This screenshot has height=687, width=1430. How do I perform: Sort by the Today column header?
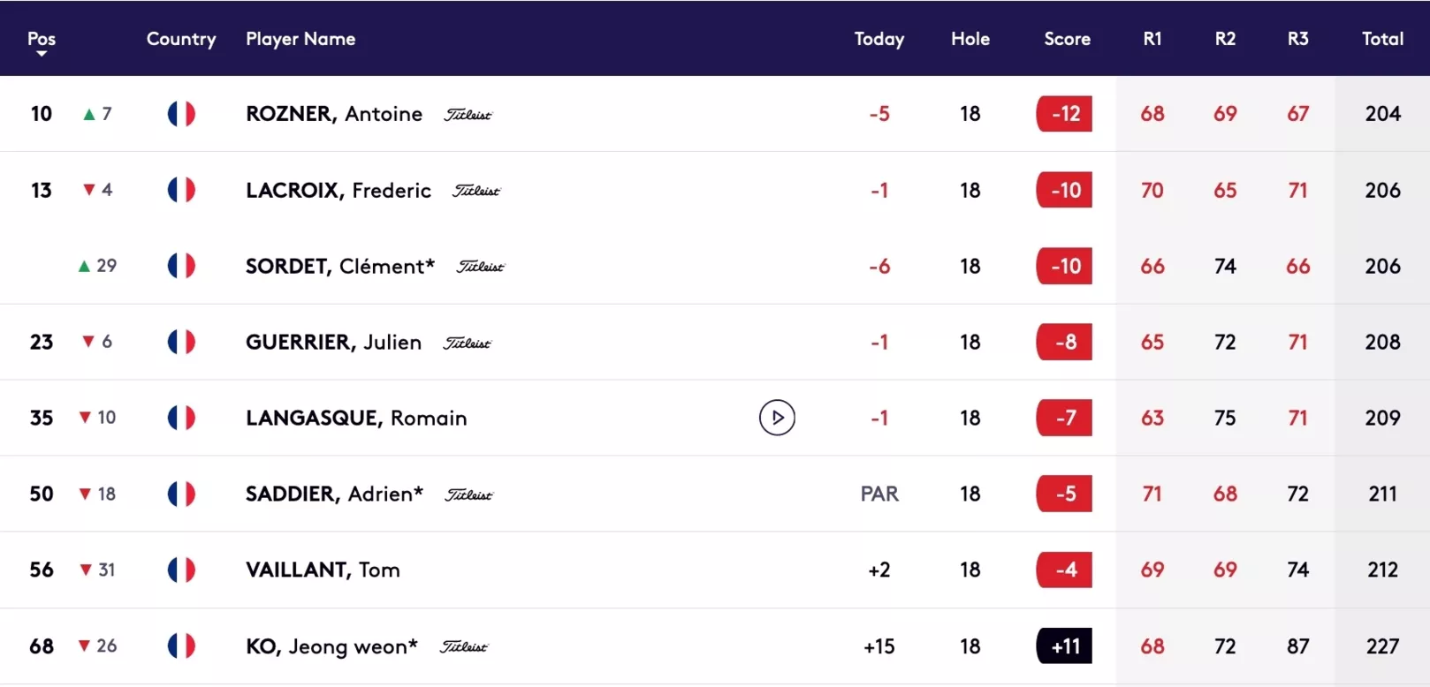pos(879,39)
